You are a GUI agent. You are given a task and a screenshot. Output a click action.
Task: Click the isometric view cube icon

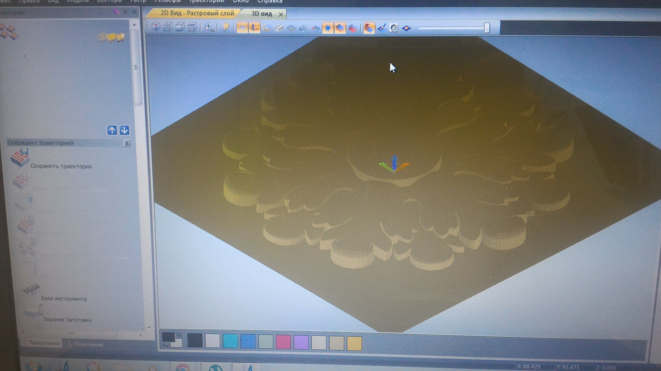156,27
